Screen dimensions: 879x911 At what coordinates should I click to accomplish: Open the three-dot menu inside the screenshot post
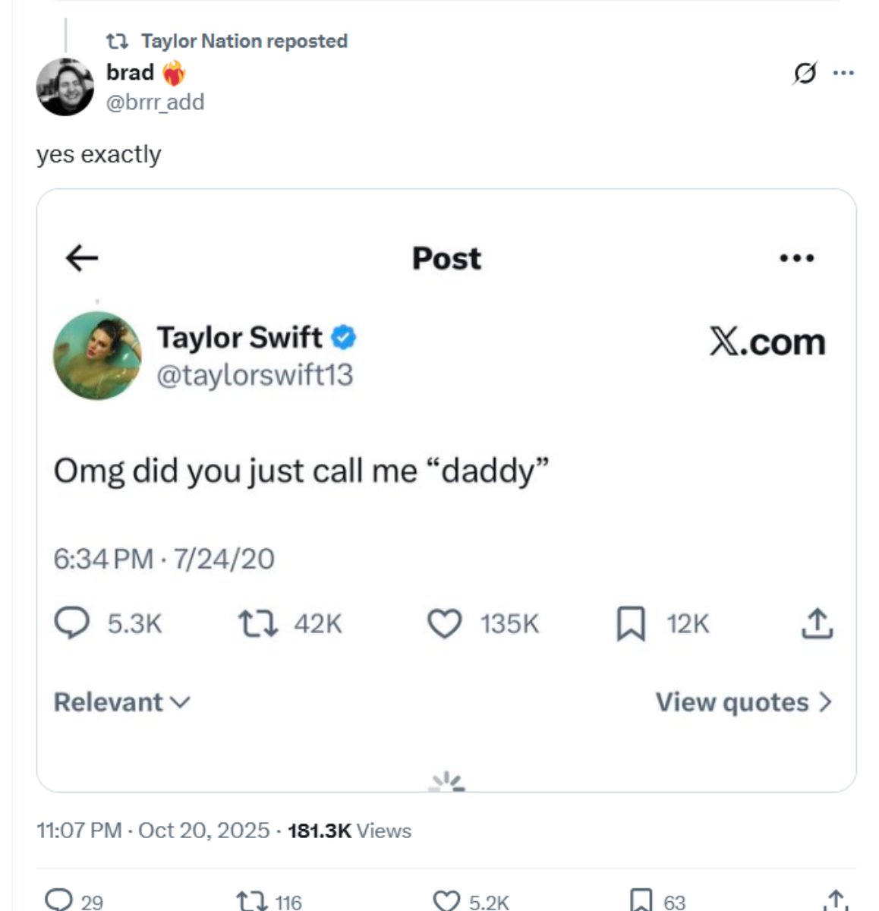[796, 258]
